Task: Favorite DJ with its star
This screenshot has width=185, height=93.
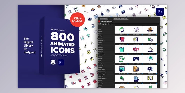Action: click(x=156, y=83)
